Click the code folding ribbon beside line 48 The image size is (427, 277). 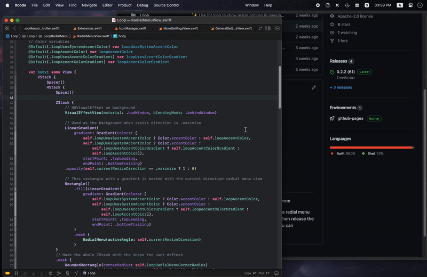[x=15, y=133]
